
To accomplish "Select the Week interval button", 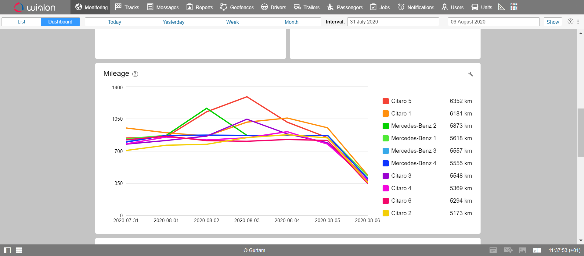I will click(x=232, y=22).
